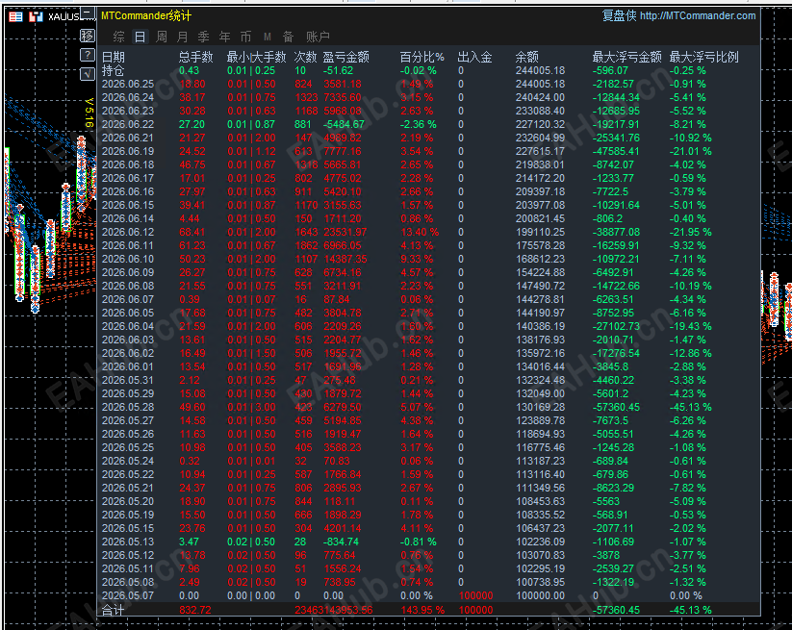Click the 2026.05.28 date cell
The width and height of the screenshot is (792, 630).
128,407
